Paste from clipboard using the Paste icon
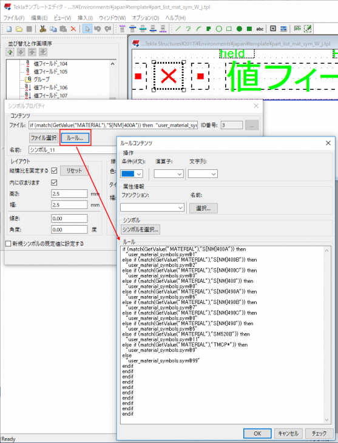This screenshot has height=443, width=338. click(63, 29)
